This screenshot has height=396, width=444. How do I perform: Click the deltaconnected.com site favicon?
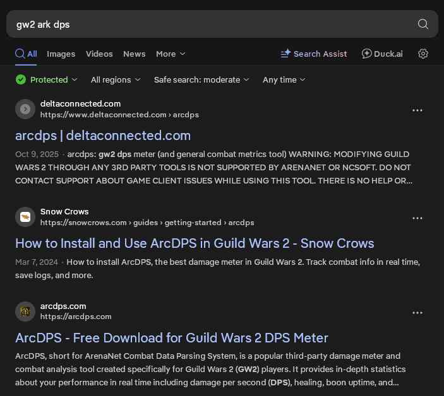[x=25, y=109]
